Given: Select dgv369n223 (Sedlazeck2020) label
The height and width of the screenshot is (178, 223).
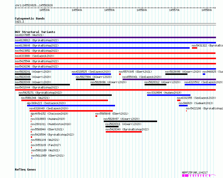Looking at the screenshot, I should pos(46,103).
